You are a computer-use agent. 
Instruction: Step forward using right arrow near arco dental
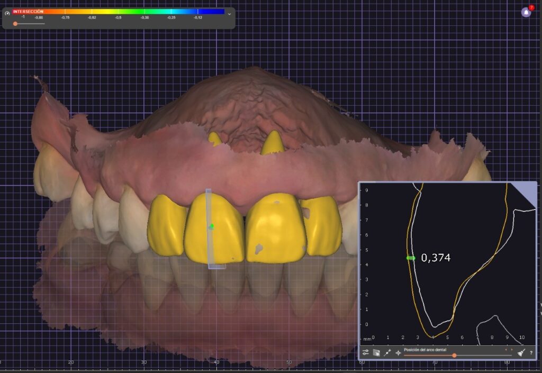512,349
